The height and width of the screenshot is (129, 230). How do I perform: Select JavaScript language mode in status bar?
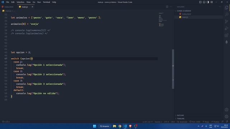coord(182,122)
